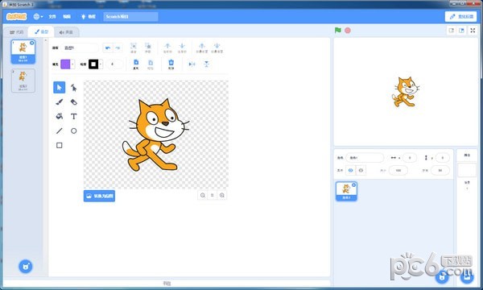Select the arrow Select tool
Viewport: 483px width, 290px height.
point(59,88)
